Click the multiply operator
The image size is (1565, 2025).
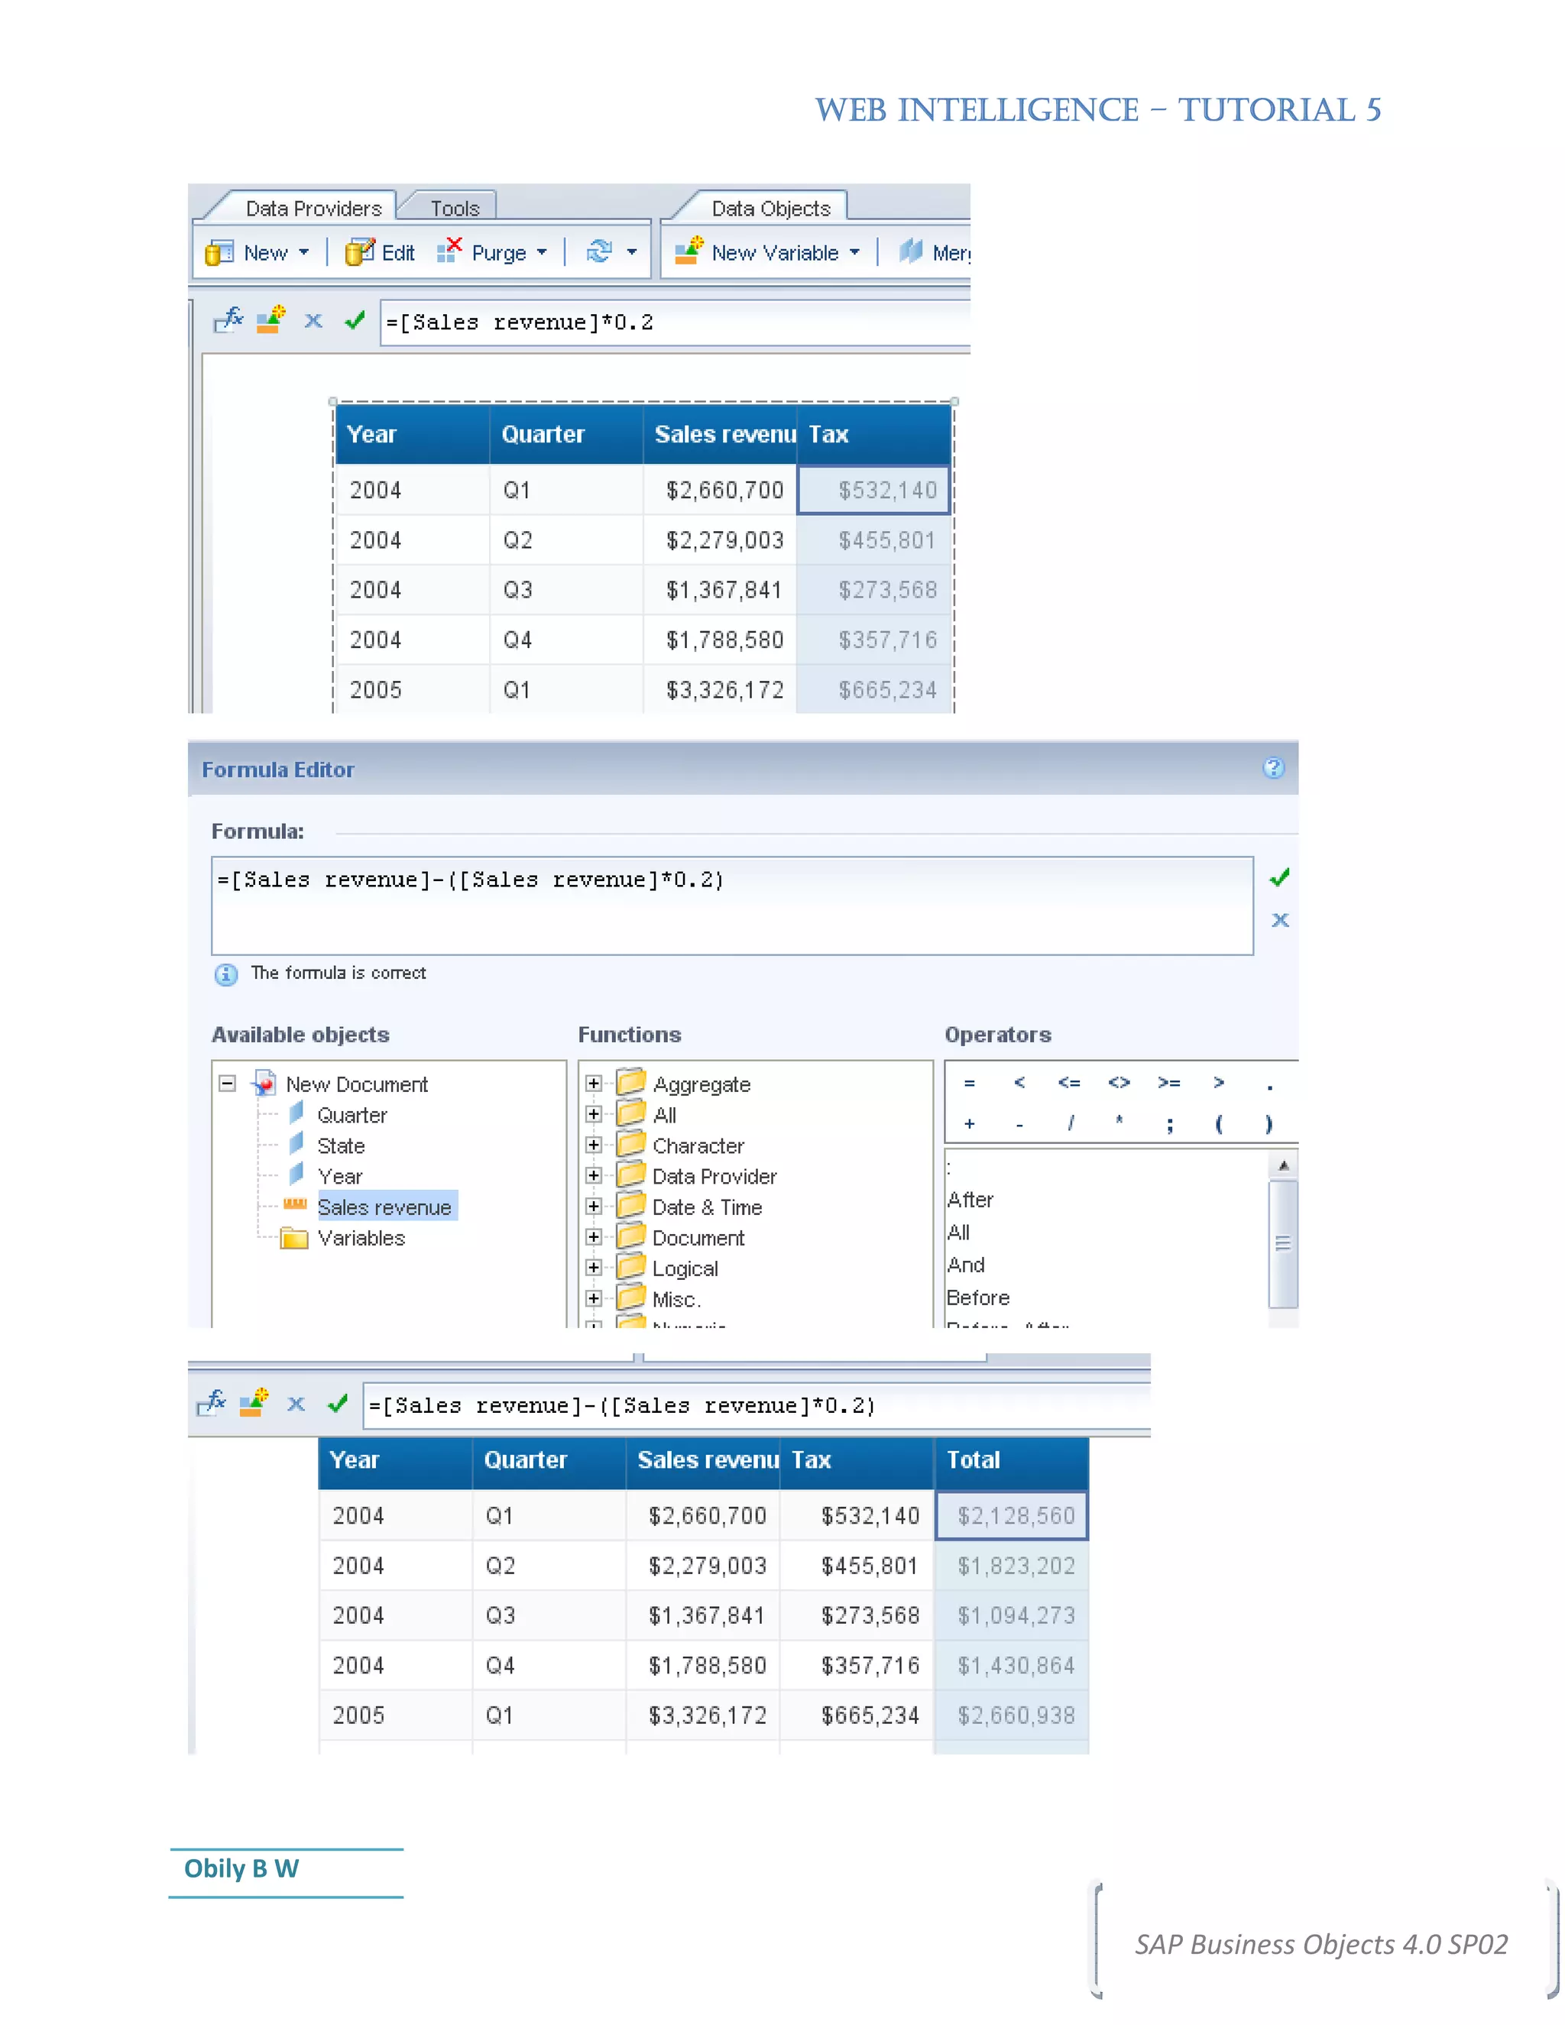coord(1119,1121)
